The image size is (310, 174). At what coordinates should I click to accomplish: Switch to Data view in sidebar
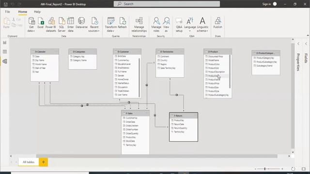[x=5, y=52]
